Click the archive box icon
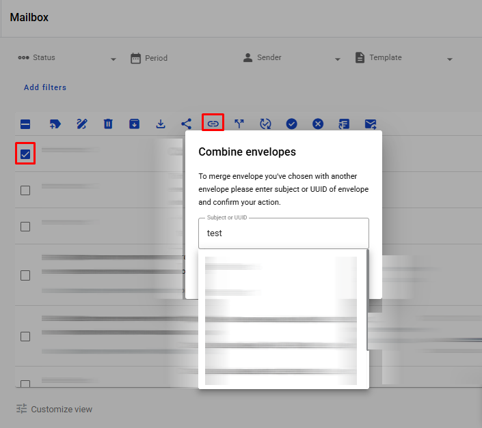 [134, 124]
